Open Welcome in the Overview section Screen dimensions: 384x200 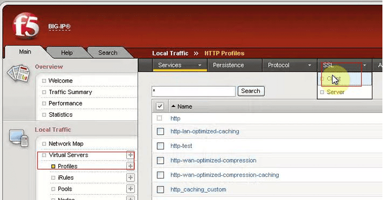pyautogui.click(x=60, y=81)
